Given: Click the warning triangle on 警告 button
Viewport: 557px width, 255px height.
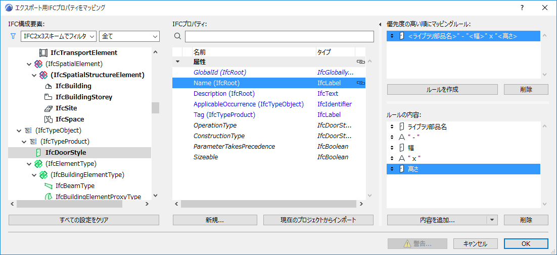Looking at the screenshot, I should [407, 244].
